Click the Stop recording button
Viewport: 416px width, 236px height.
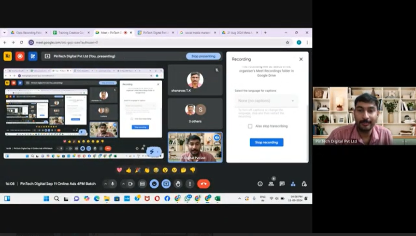[x=266, y=142]
